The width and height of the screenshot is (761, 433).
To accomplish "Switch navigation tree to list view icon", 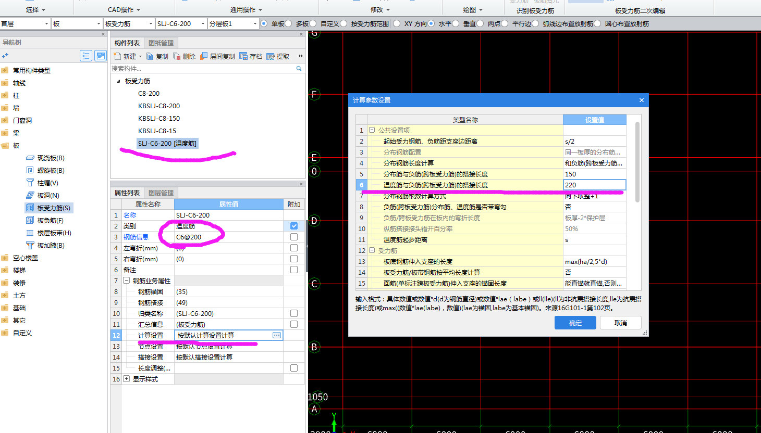I will pos(86,56).
